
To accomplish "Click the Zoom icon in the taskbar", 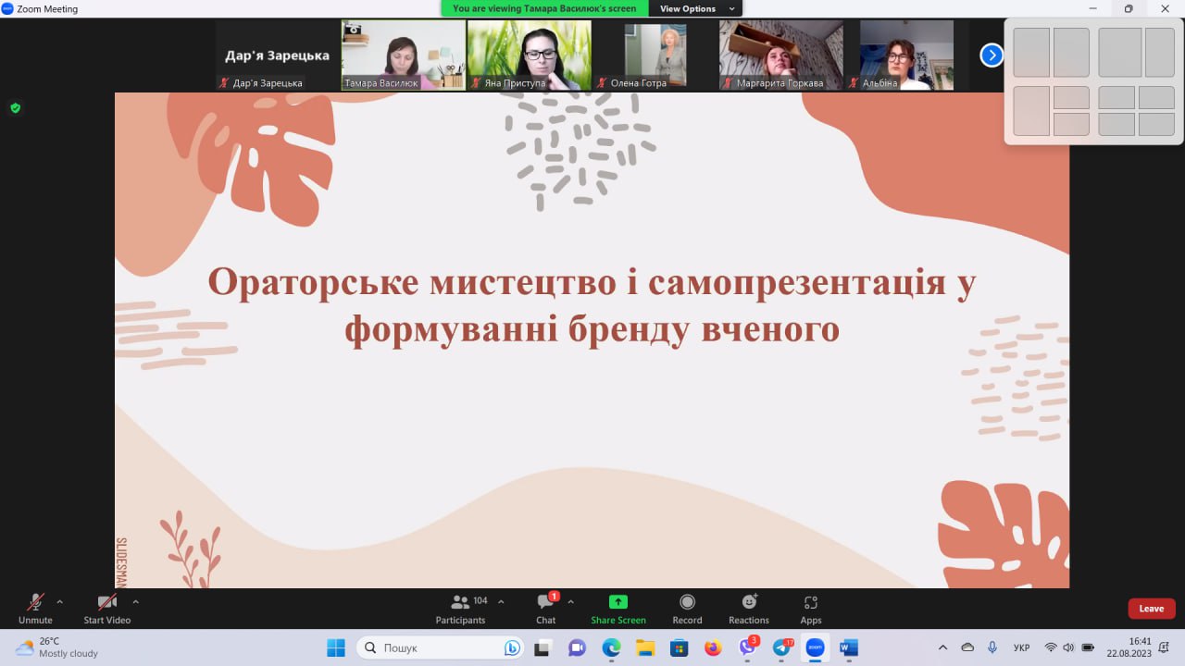I will [815, 647].
